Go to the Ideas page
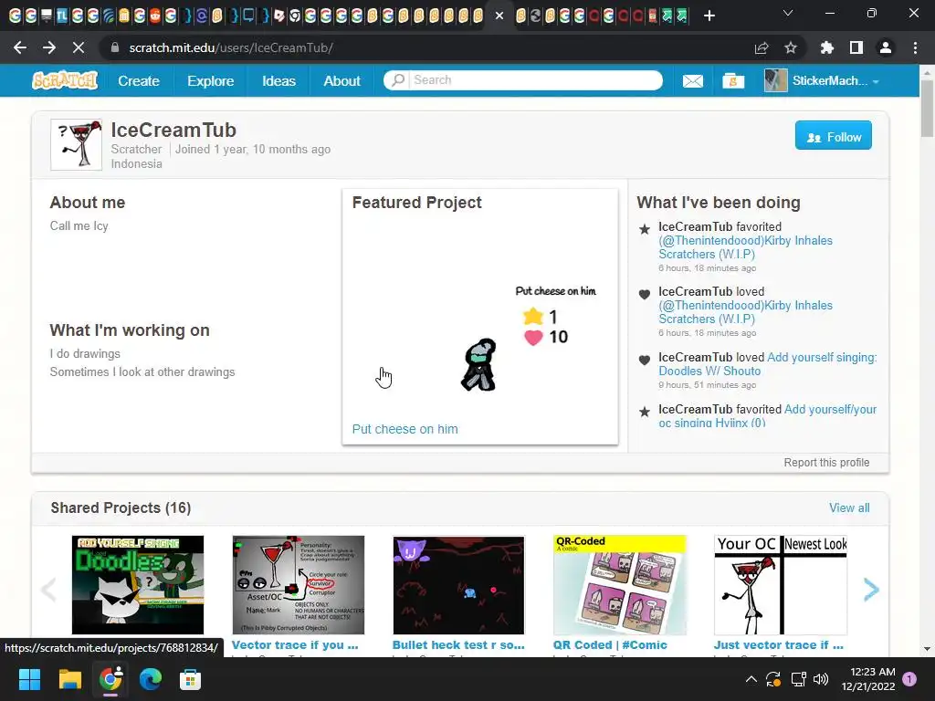The height and width of the screenshot is (701, 935). (278, 80)
